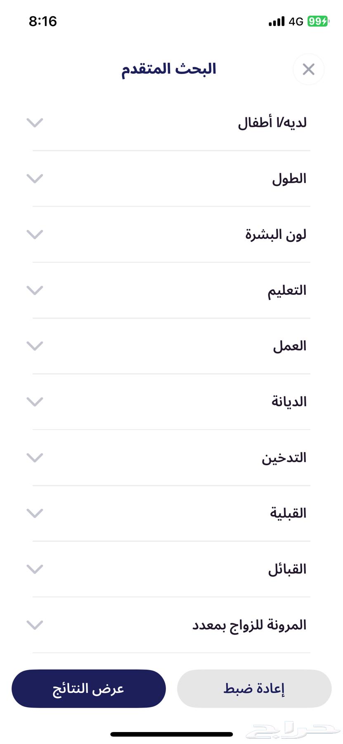This screenshot has height=744, width=343.
Task: Expand the 'القبلية' filter chevron
Action: 35,513
